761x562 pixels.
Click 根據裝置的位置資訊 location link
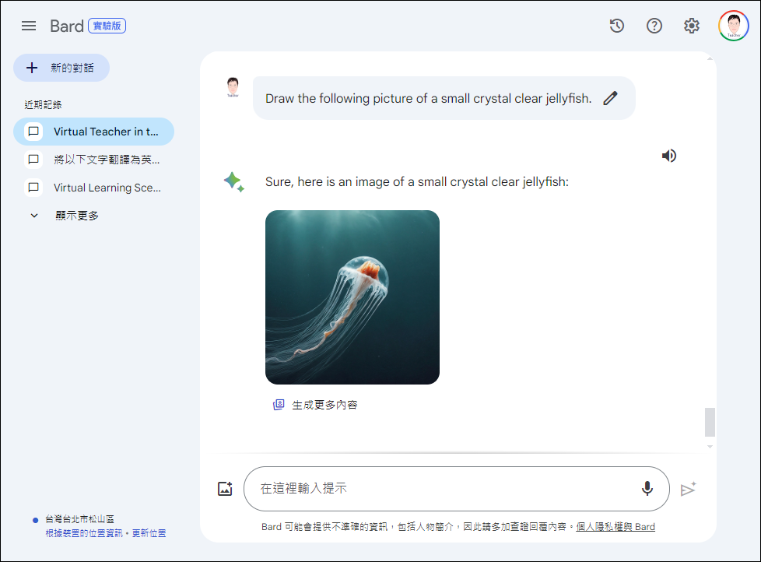(84, 533)
